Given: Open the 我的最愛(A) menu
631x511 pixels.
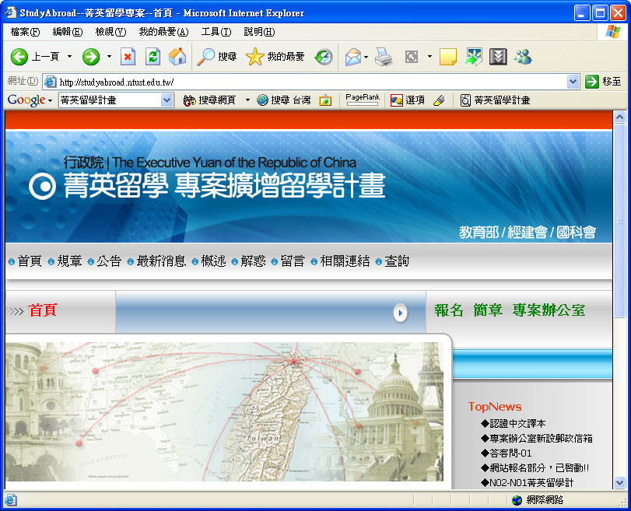Looking at the screenshot, I should coord(164,32).
